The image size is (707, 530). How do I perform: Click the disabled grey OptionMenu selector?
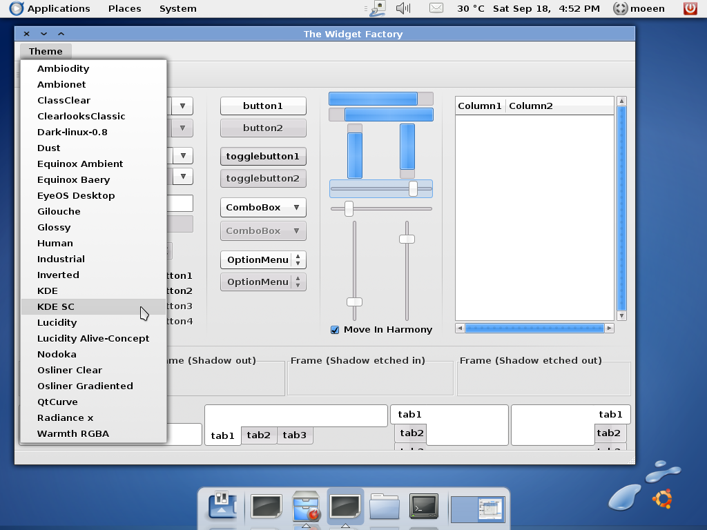coord(263,282)
